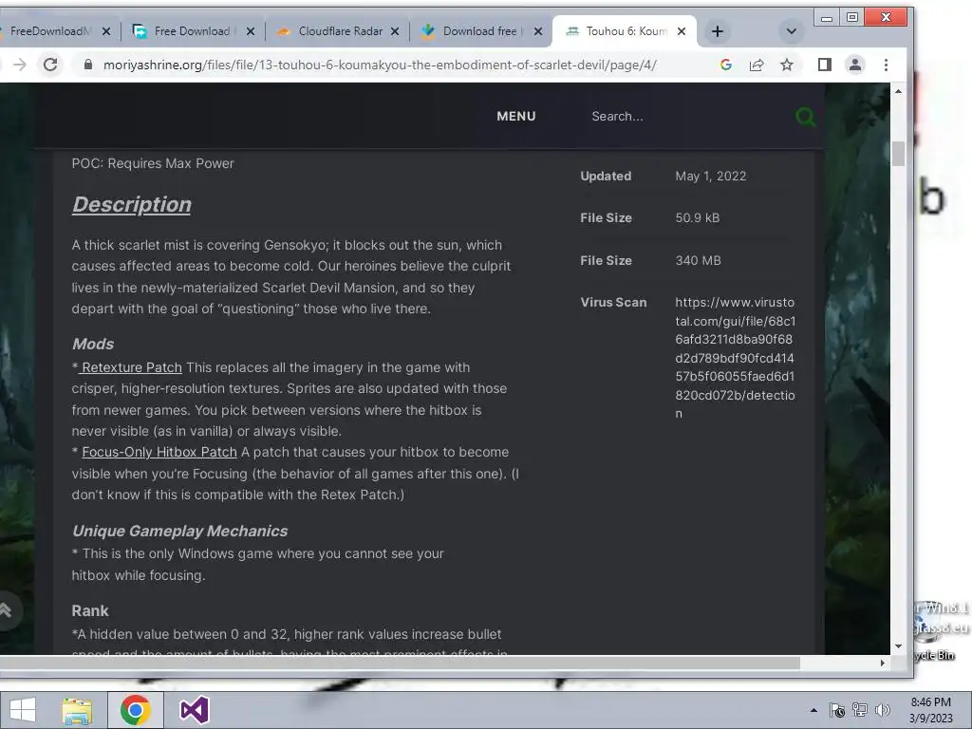
Task: Open the Focus-Only Hitbox Patch link
Action: click(159, 452)
